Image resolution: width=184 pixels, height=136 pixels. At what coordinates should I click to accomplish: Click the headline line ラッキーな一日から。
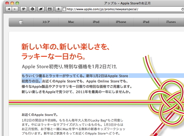click(x=53, y=56)
